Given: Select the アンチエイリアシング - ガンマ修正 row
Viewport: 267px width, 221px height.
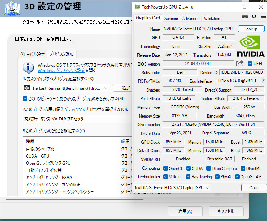Looking at the screenshot, I should (78, 185).
